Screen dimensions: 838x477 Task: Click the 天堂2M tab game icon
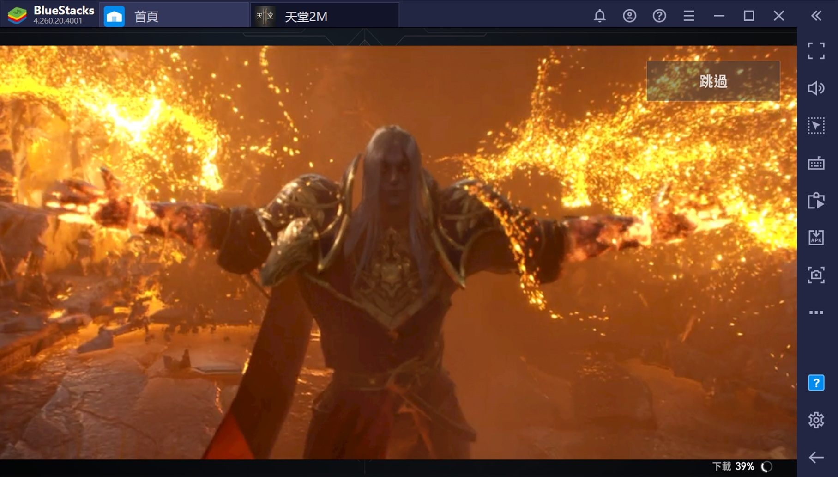tap(265, 16)
